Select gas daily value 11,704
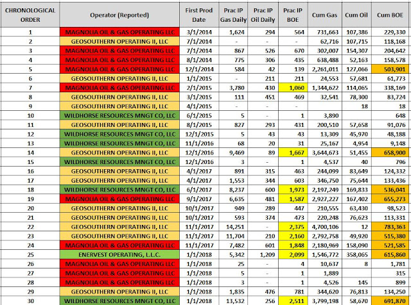Screen dimensions: 411x305 coord(233,236)
